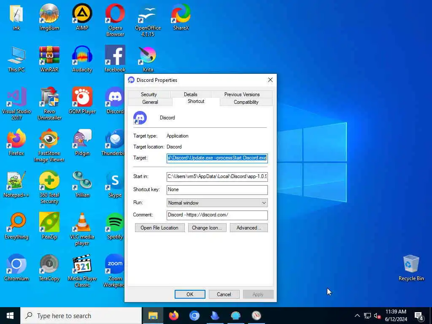
Task: Click in the Shortcut key field
Action: (217, 189)
